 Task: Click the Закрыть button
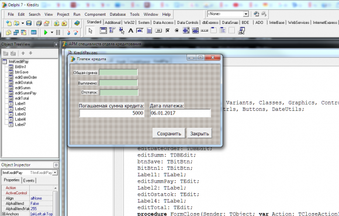[199, 134]
